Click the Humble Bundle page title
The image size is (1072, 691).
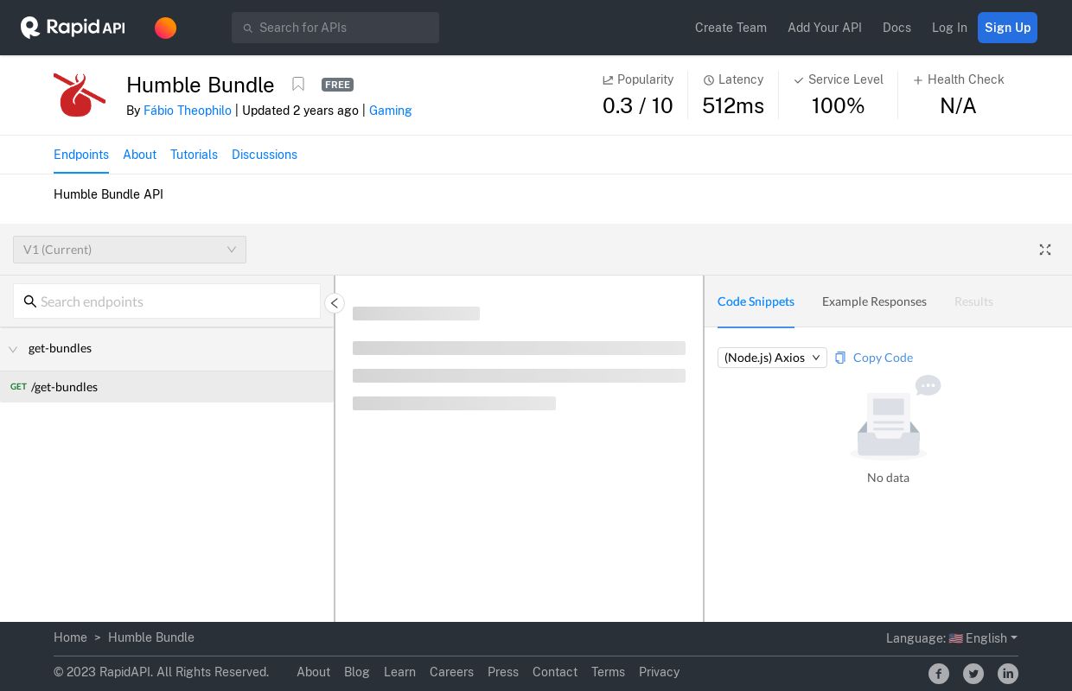click(201, 85)
